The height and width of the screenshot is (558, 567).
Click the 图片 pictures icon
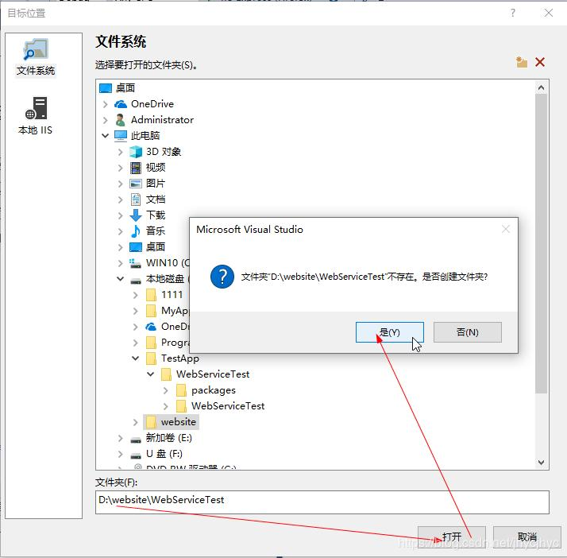[x=136, y=184]
